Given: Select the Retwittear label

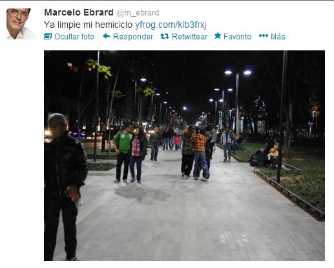Looking at the screenshot, I should click(189, 37).
